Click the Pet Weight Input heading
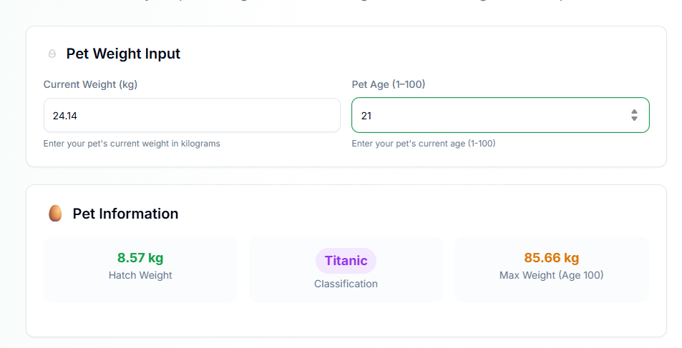This screenshot has height=348, width=682. (123, 54)
